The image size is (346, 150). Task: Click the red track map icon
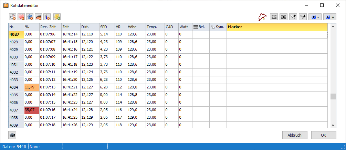point(263,17)
